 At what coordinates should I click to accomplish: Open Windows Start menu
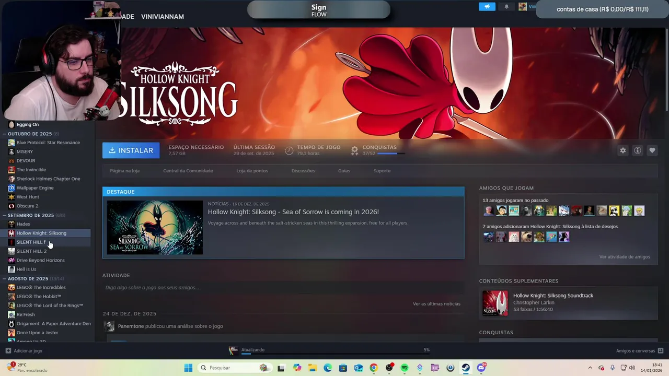coord(188,368)
